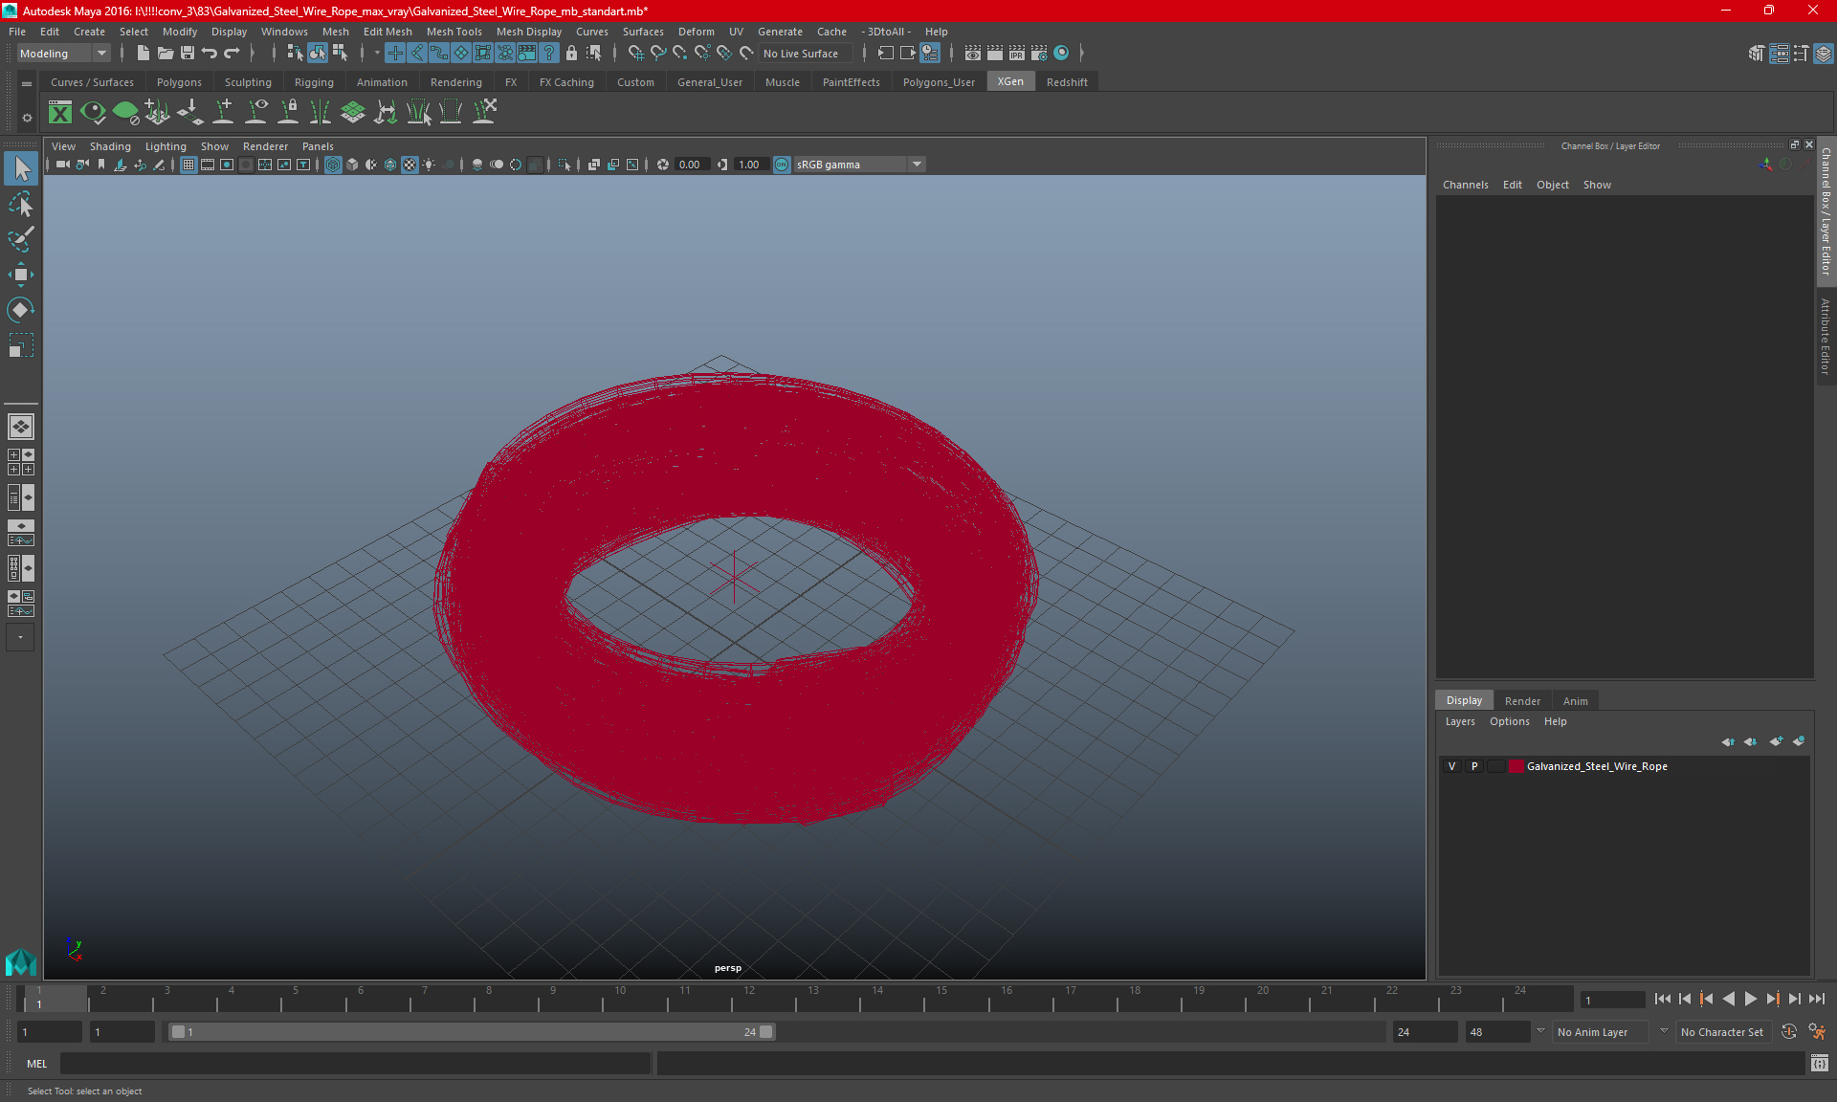1837x1102 pixels.
Task: Click the XGen green X shelf icon
Action: (x=60, y=113)
